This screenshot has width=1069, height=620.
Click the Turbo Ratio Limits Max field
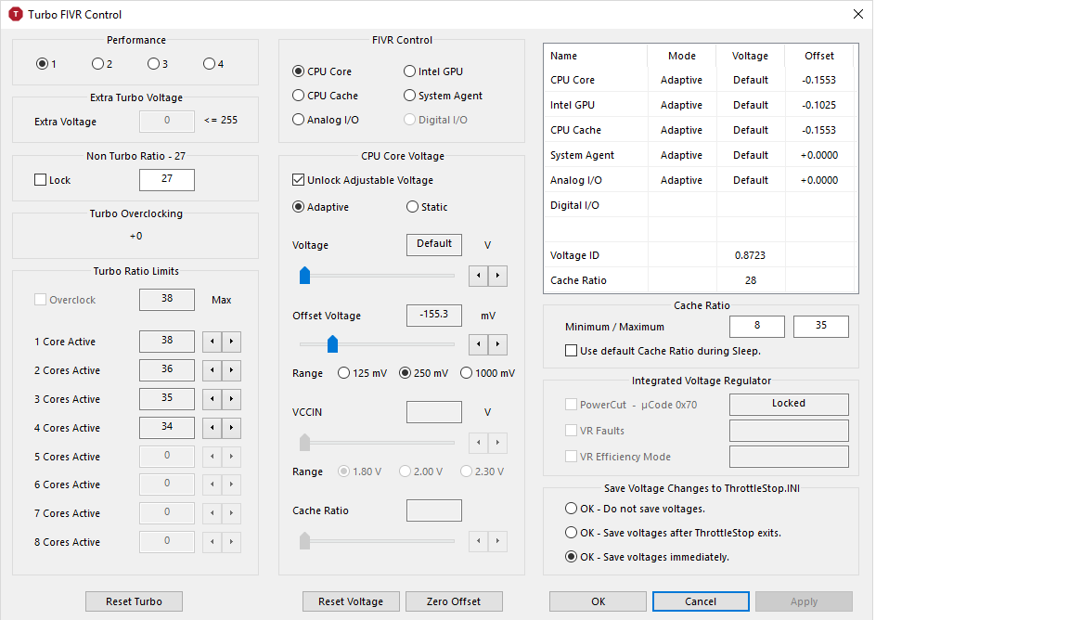[x=167, y=300]
